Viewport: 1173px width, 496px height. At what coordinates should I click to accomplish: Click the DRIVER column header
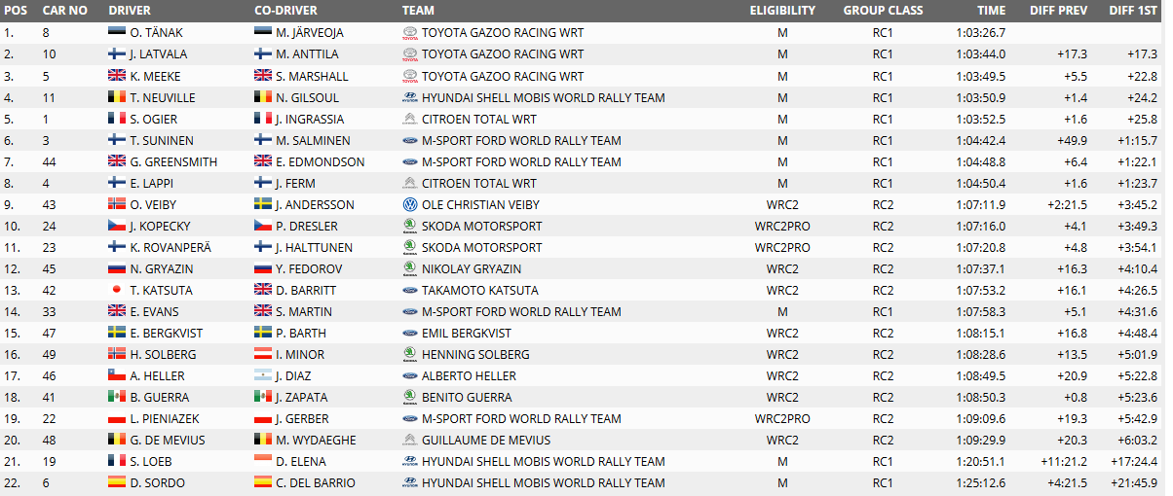(x=130, y=10)
